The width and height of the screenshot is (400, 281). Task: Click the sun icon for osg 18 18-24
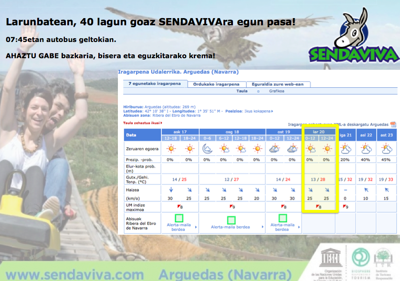tap(257, 149)
